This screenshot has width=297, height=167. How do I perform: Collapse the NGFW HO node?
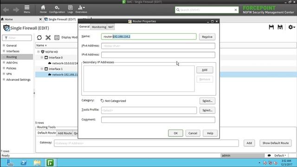pyautogui.click(x=39, y=51)
